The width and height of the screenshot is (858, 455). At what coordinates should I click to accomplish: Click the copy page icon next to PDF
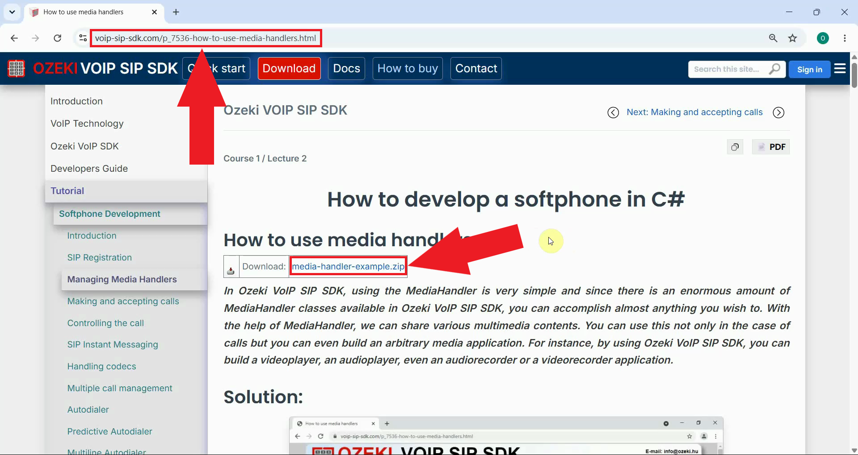(735, 147)
